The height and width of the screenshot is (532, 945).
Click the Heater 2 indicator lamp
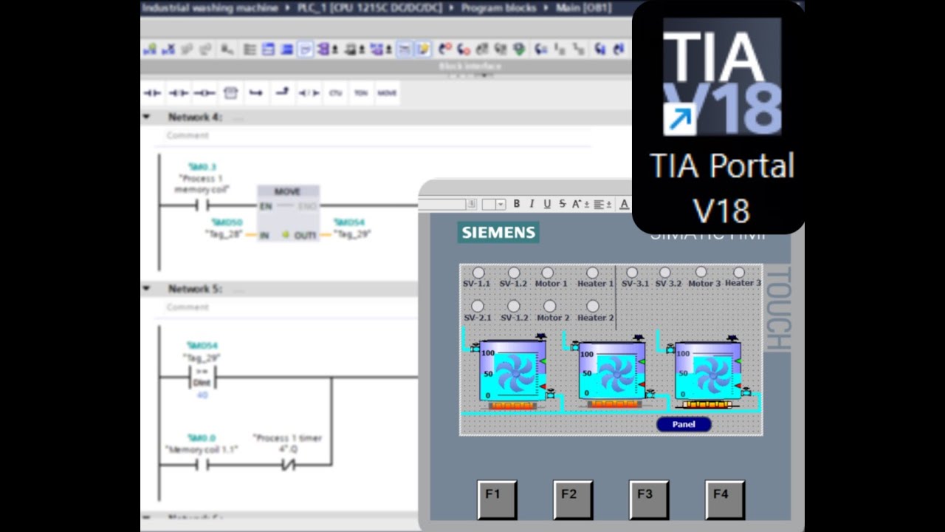(592, 306)
